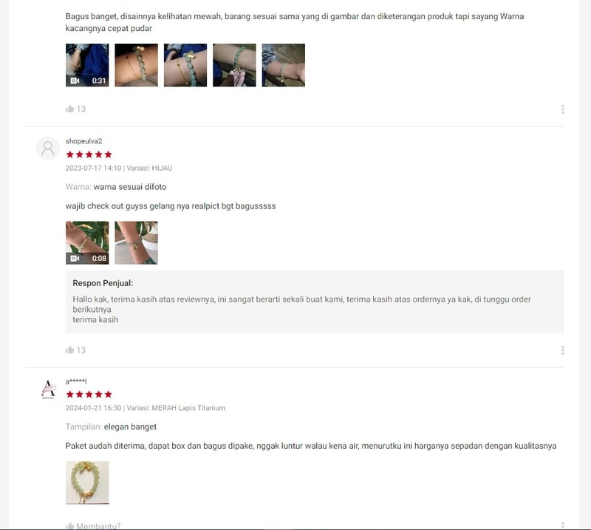This screenshot has width=591, height=530.
Task: View the fourth photo of the bracelet held in hand
Action: [234, 65]
